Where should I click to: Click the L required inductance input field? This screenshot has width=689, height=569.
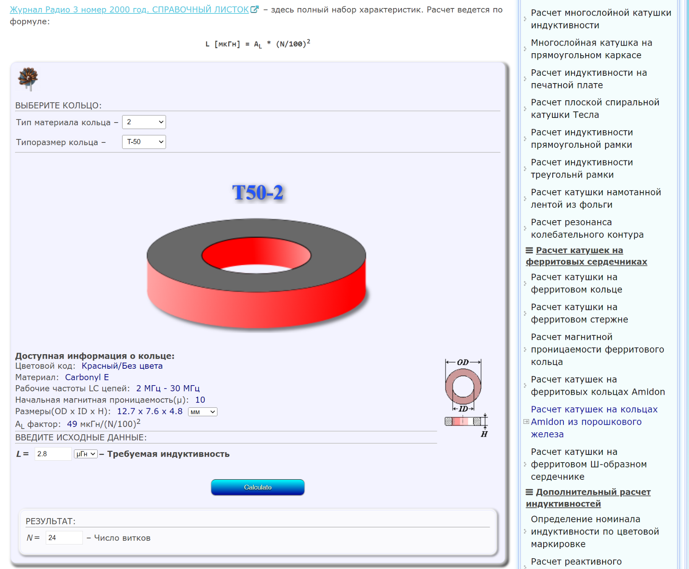coord(53,454)
